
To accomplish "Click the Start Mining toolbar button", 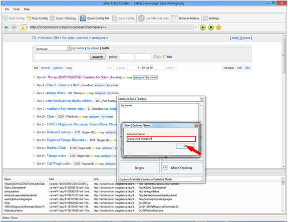I will pyautogui.click(x=63, y=18).
